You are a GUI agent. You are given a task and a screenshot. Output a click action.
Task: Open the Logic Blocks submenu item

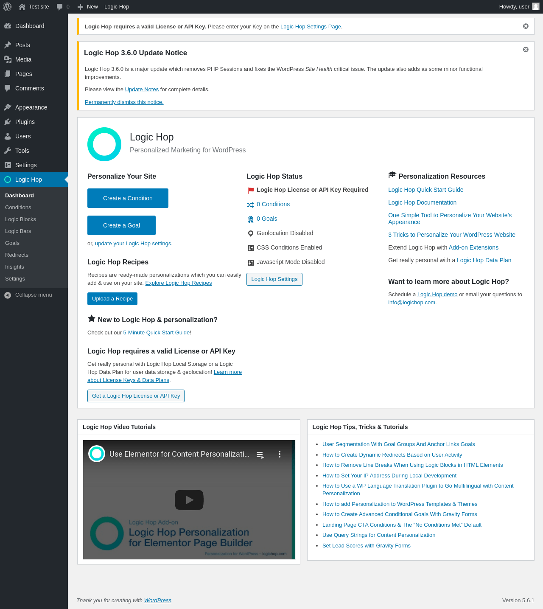(20, 219)
